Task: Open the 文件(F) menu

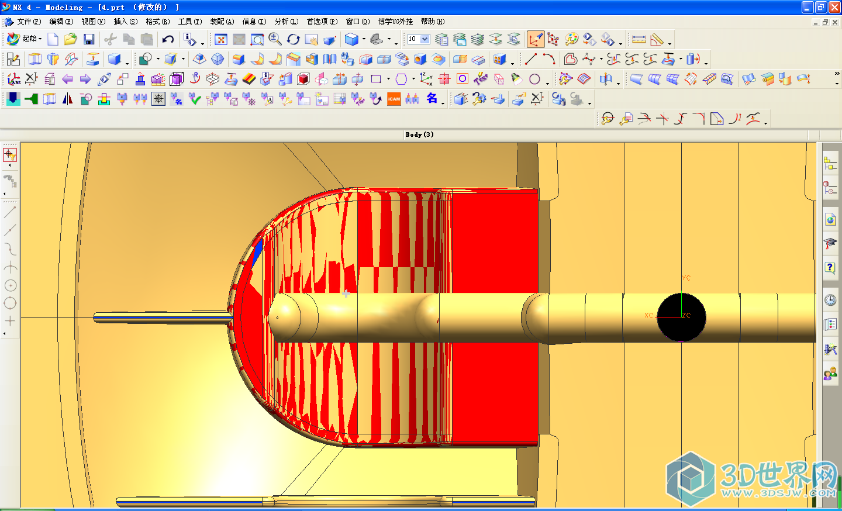Action: (29, 22)
